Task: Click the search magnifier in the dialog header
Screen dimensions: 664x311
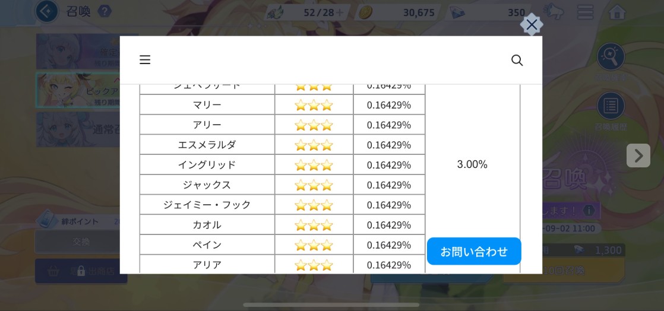Action: click(517, 60)
